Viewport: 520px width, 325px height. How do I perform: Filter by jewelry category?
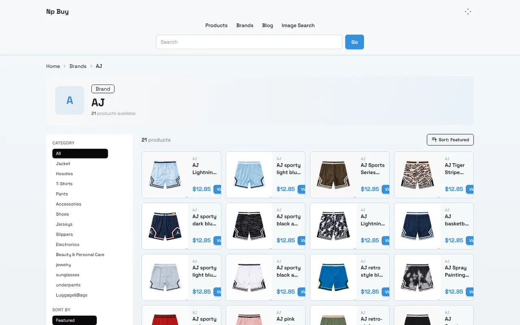click(x=63, y=265)
